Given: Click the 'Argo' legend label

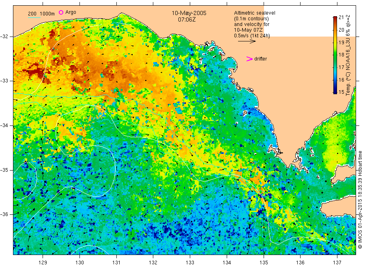Looking at the screenshot, I should coord(71,12).
